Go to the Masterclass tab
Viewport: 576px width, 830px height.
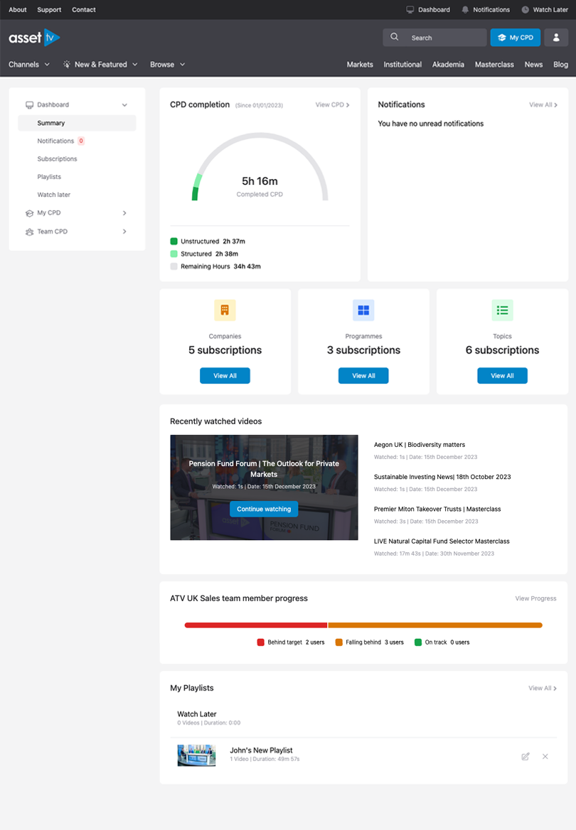[494, 65]
